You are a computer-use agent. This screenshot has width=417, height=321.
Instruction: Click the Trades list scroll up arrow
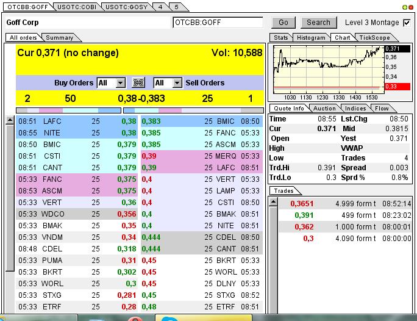pos(273,203)
